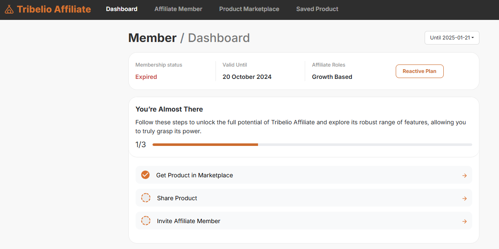
Task: Click the Expired membership status text
Action: [146, 77]
